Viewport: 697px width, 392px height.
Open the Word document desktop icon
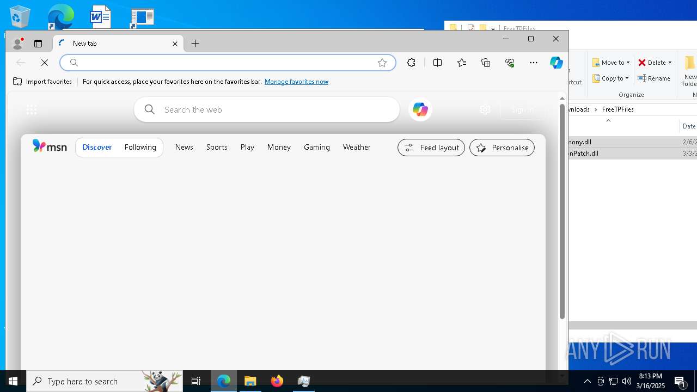click(x=101, y=17)
